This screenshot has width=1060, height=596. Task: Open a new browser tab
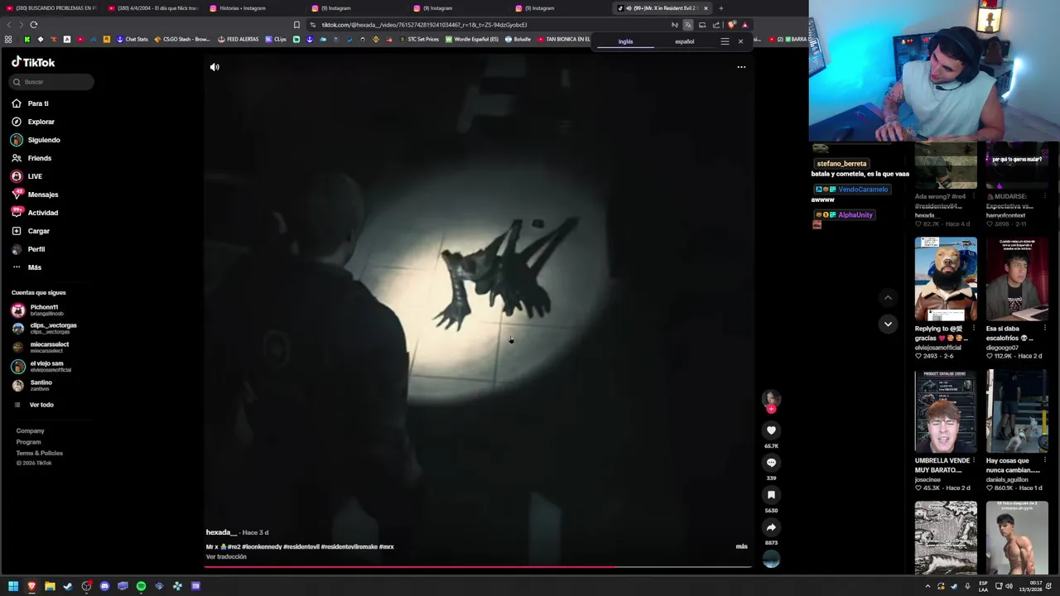[720, 8]
